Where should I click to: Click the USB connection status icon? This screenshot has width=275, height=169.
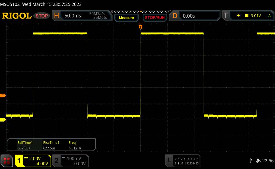click(251, 160)
